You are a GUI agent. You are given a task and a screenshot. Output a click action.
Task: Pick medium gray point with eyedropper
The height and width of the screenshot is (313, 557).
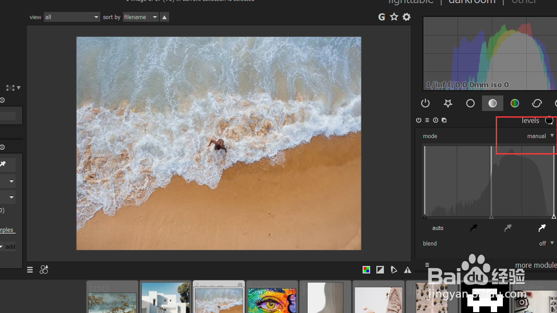pos(508,228)
